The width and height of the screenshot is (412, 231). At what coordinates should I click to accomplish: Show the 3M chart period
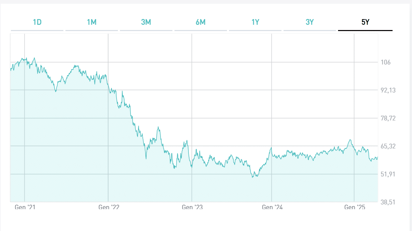(x=146, y=23)
